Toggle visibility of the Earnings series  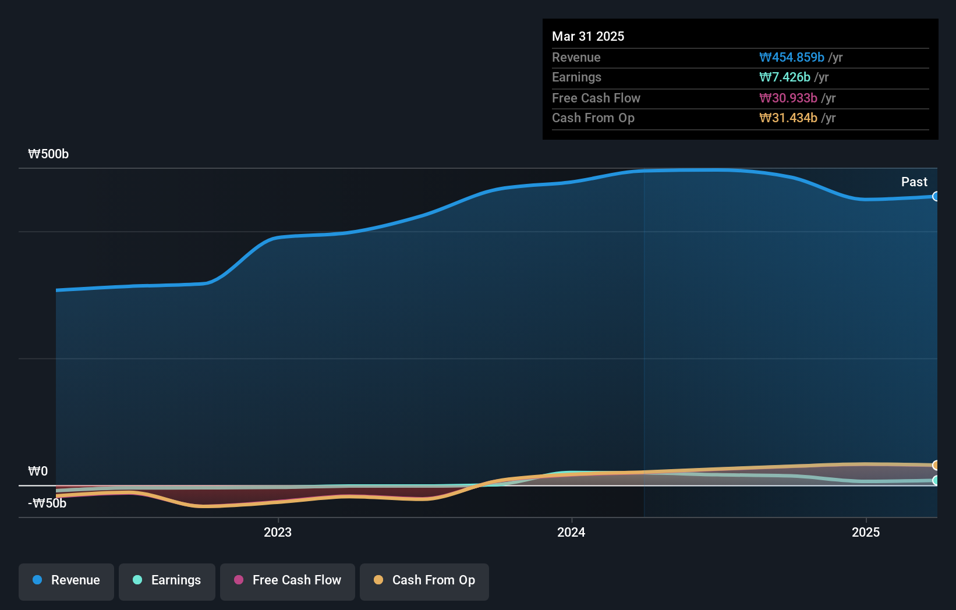[167, 580]
